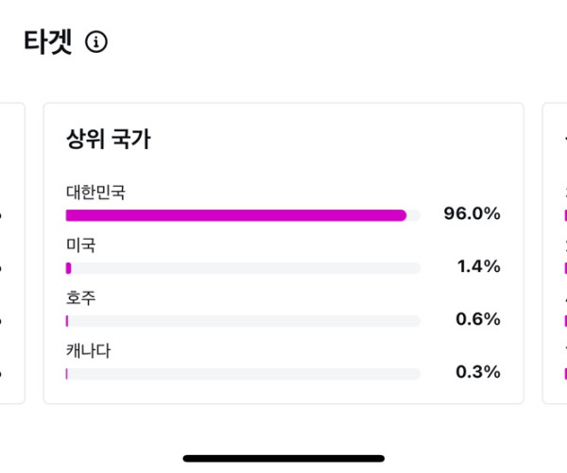
Task: Click the 96.0% value
Action: 472,213
